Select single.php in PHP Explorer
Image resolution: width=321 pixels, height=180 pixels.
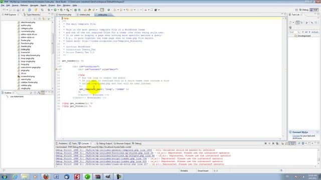coord(26,88)
